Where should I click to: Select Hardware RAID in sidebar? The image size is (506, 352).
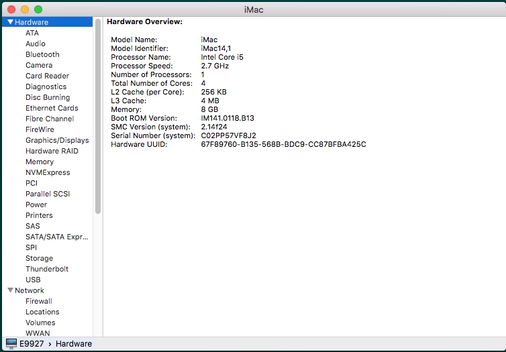coord(52,151)
